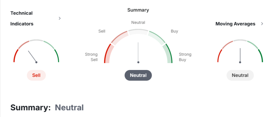Click Neutral label above Summary gauge
The image size is (274, 117).
(x=138, y=22)
